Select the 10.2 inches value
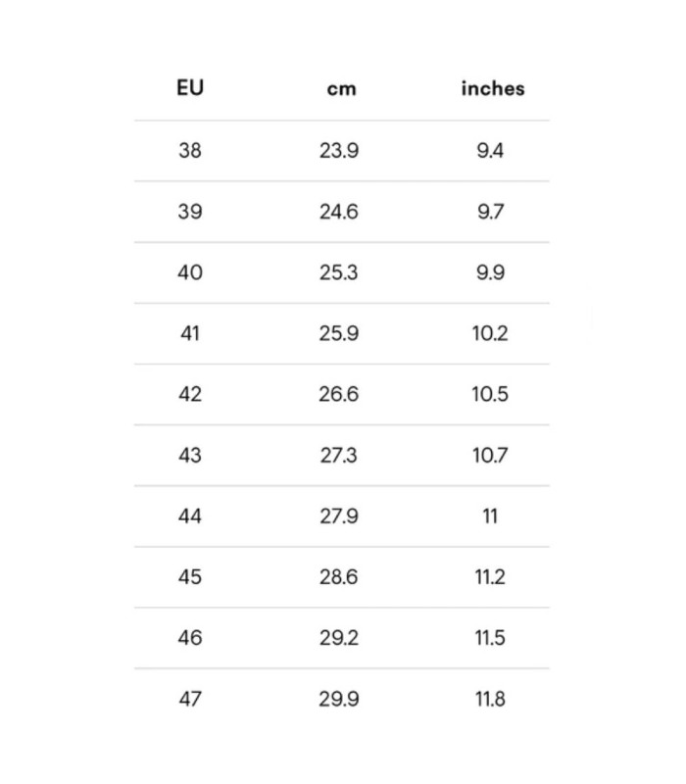This screenshot has width=686, height=784. click(x=490, y=333)
